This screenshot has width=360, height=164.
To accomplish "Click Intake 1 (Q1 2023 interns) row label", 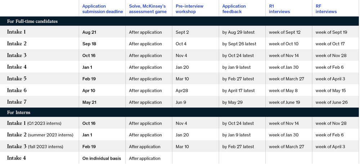I will [34, 123].
